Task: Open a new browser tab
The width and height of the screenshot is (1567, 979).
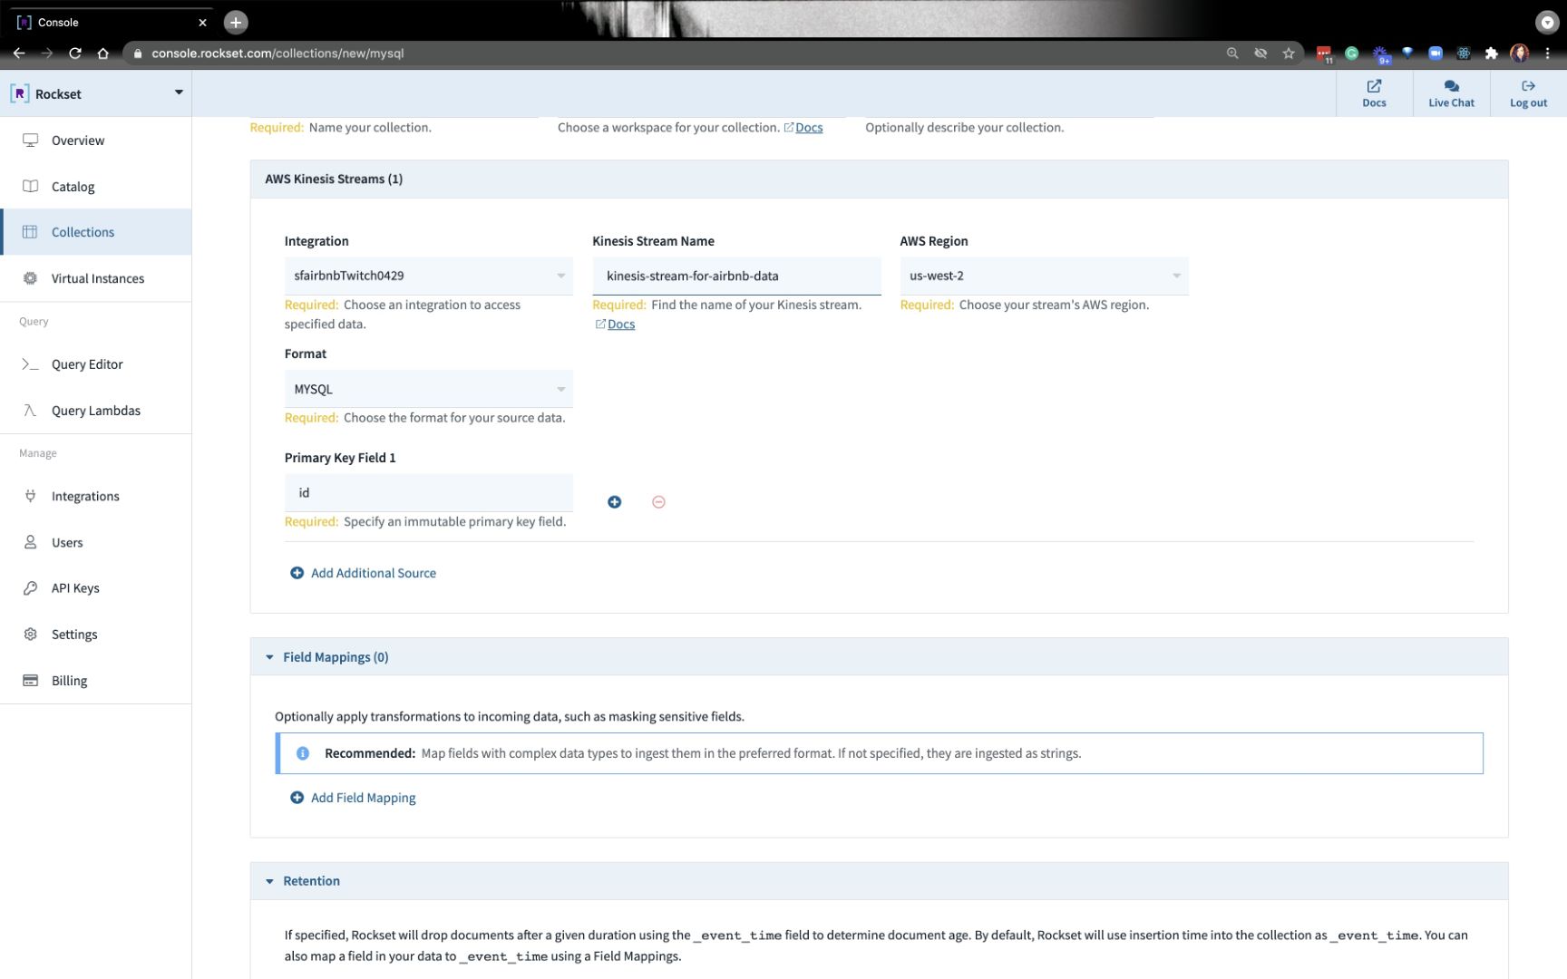Action: click(x=236, y=22)
